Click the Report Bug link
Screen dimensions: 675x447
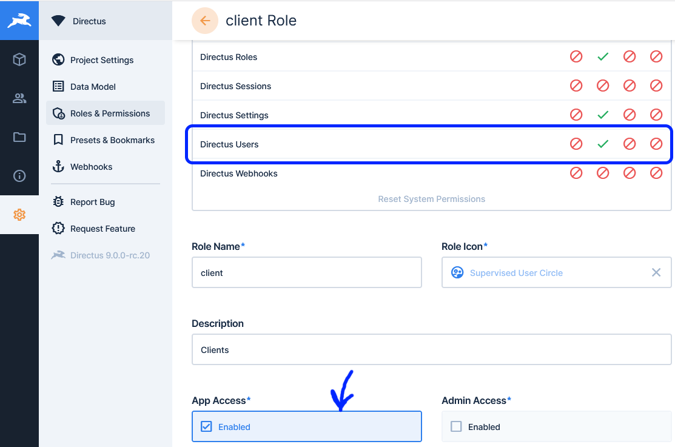click(x=106, y=202)
